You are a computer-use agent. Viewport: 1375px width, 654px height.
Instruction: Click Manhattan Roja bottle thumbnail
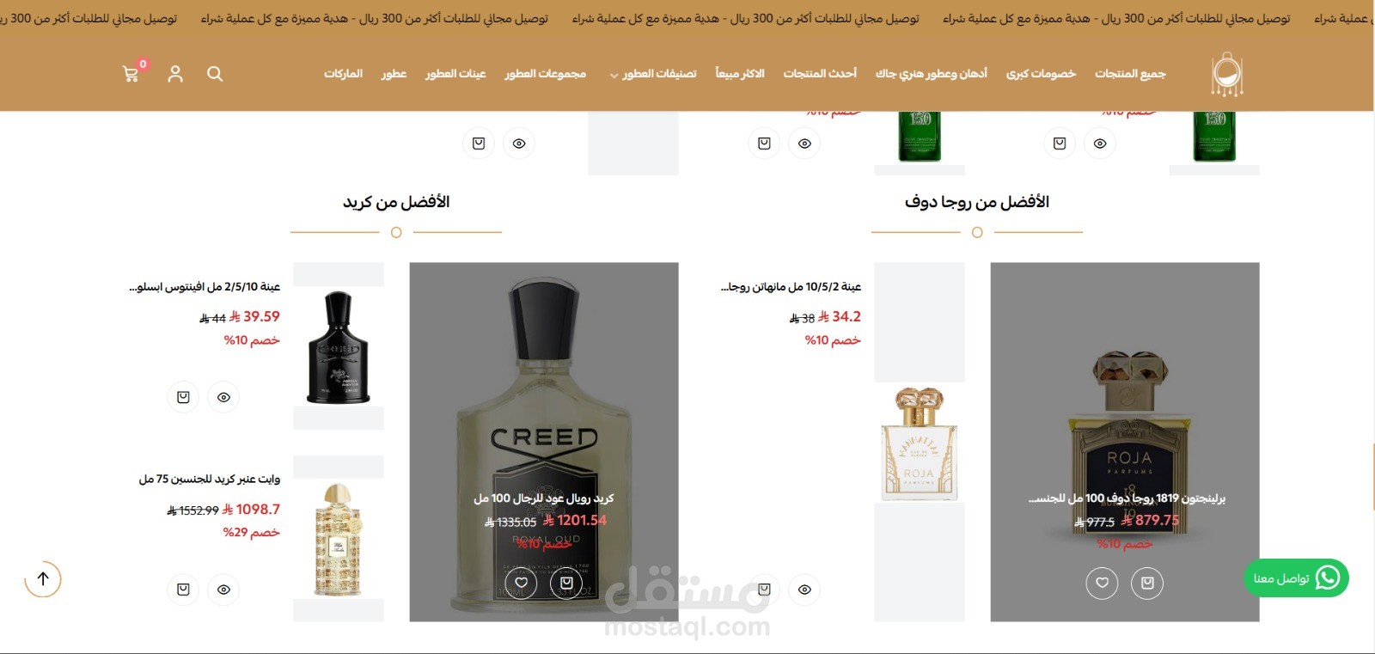click(x=920, y=443)
